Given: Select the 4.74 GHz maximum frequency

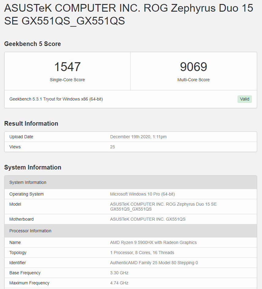Looking at the screenshot, I should coord(119,283).
